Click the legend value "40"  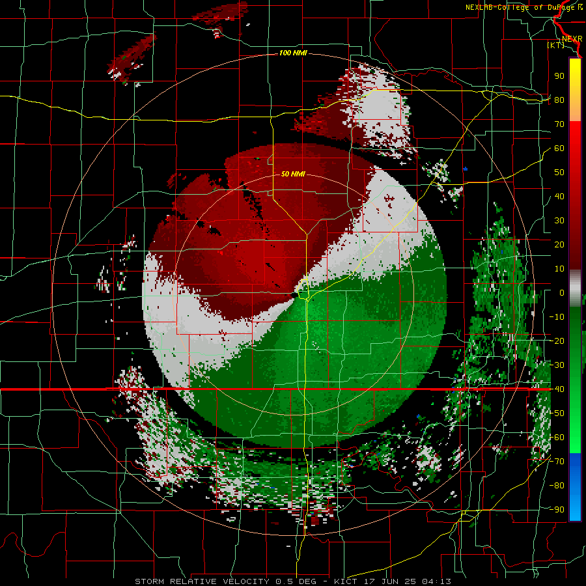pyautogui.click(x=559, y=197)
